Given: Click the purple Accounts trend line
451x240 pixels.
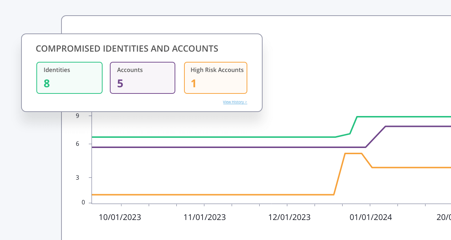Looking at the screenshot, I should pos(218,147).
